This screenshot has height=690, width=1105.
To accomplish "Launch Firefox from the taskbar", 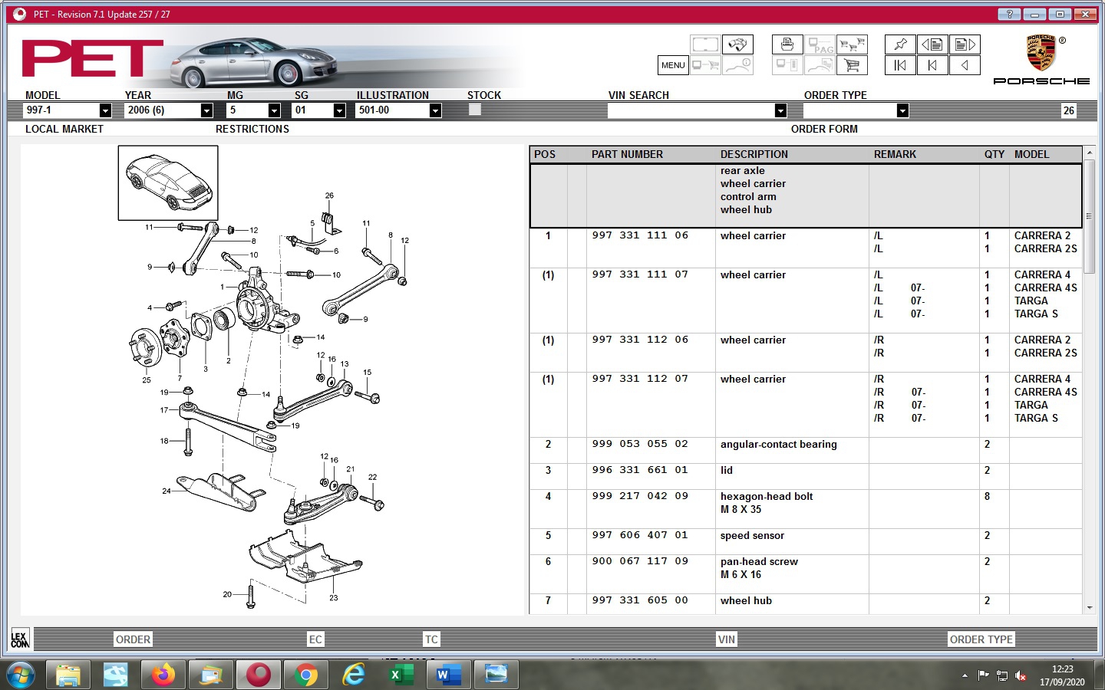I will click(x=163, y=675).
